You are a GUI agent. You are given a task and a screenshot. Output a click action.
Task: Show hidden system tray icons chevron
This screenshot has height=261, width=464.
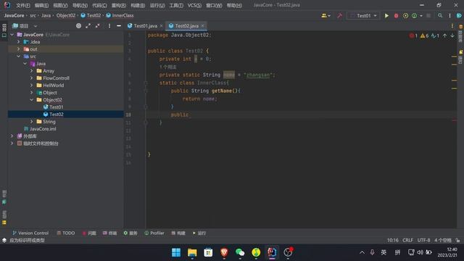pyautogui.click(x=362, y=252)
